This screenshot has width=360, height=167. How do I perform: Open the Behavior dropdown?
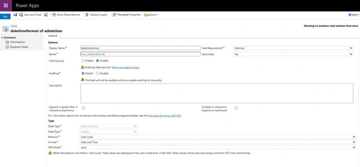(x=218, y=137)
